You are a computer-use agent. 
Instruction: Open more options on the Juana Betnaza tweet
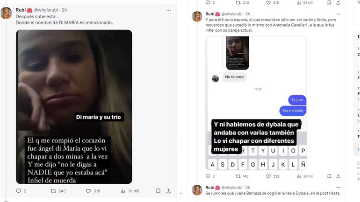coord(338,188)
